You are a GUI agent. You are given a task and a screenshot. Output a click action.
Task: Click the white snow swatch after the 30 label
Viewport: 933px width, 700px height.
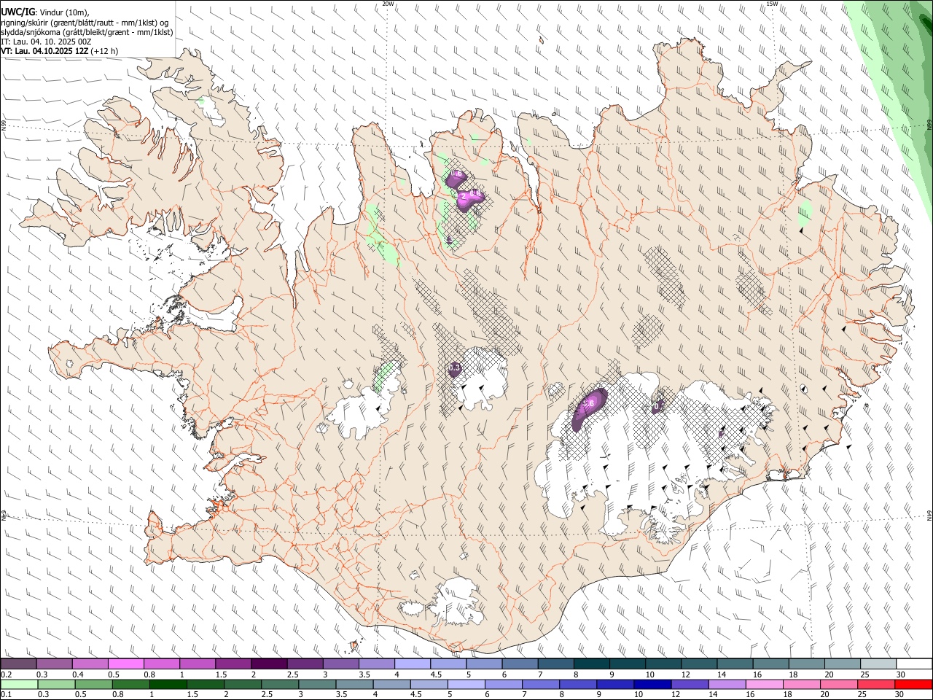[x=915, y=664]
